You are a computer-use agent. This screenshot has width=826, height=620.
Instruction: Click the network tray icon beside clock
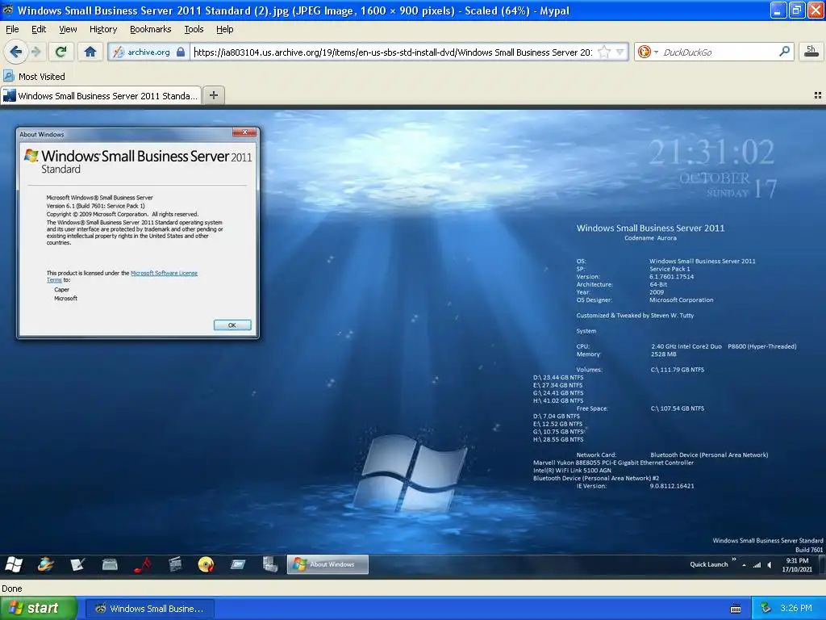pyautogui.click(x=766, y=609)
